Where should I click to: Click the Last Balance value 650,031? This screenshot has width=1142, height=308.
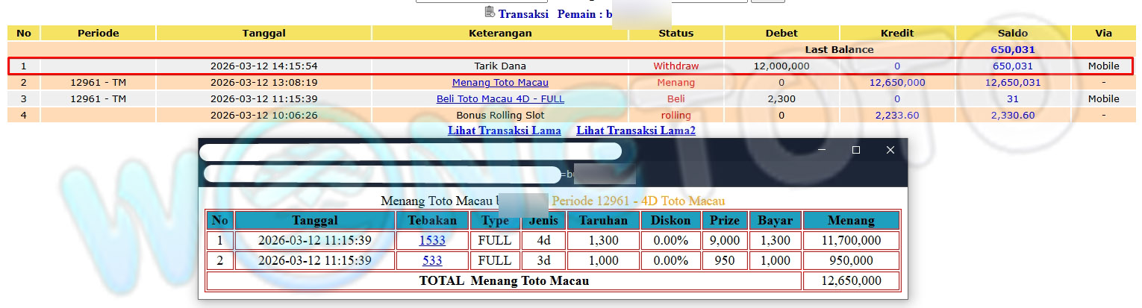(1012, 50)
